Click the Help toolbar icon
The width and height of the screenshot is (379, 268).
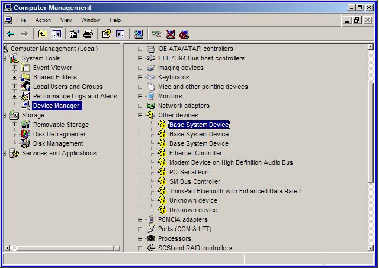pyautogui.click(x=106, y=34)
